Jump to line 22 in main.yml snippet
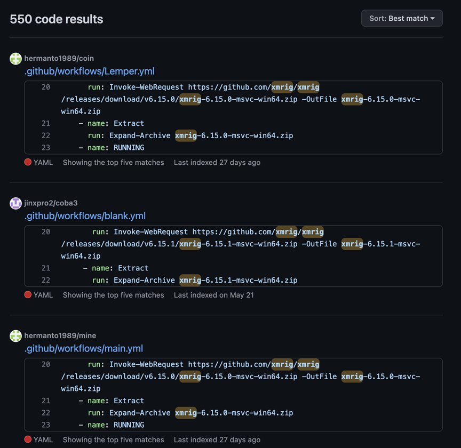Image resolution: width=461 pixels, height=448 pixels. point(46,413)
